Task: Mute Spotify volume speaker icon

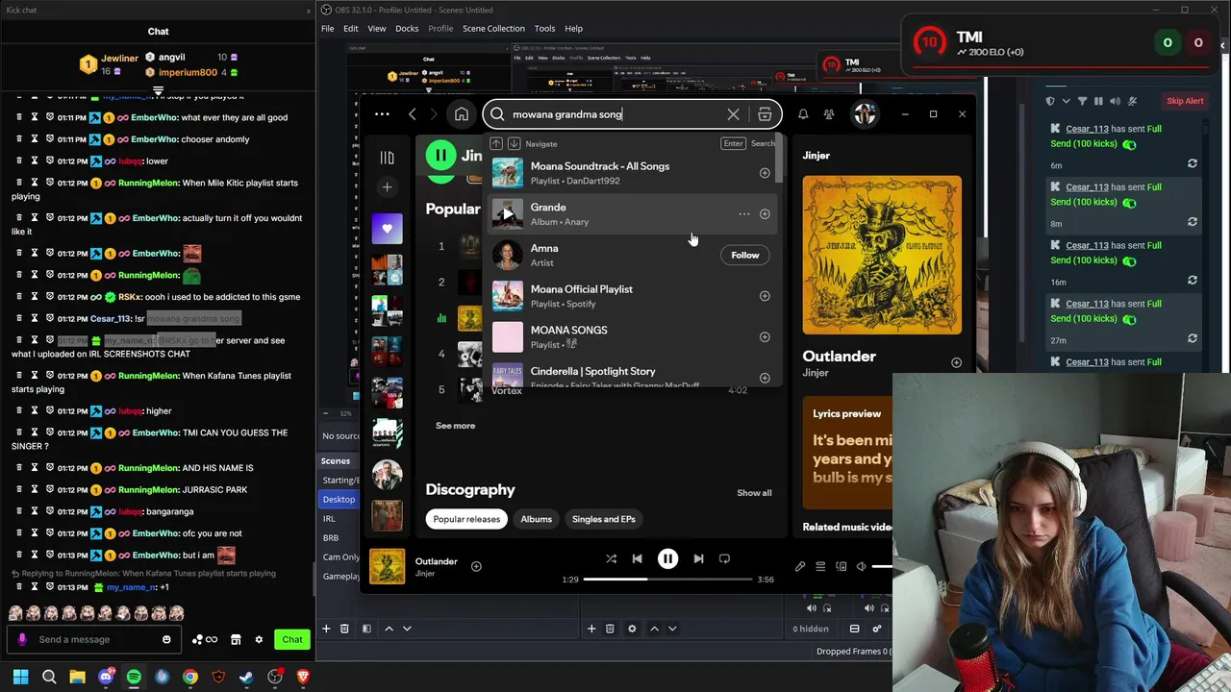Action: [x=862, y=566]
